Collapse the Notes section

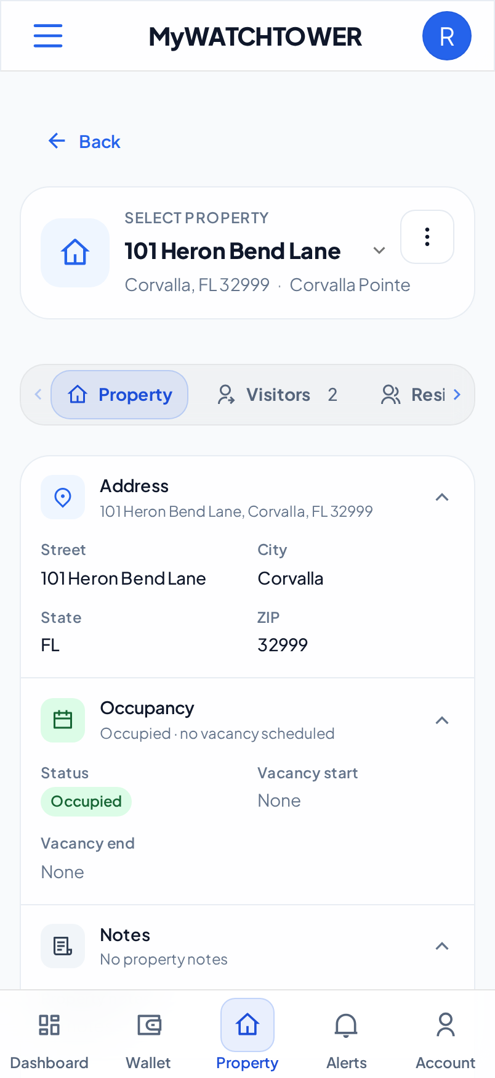442,946
